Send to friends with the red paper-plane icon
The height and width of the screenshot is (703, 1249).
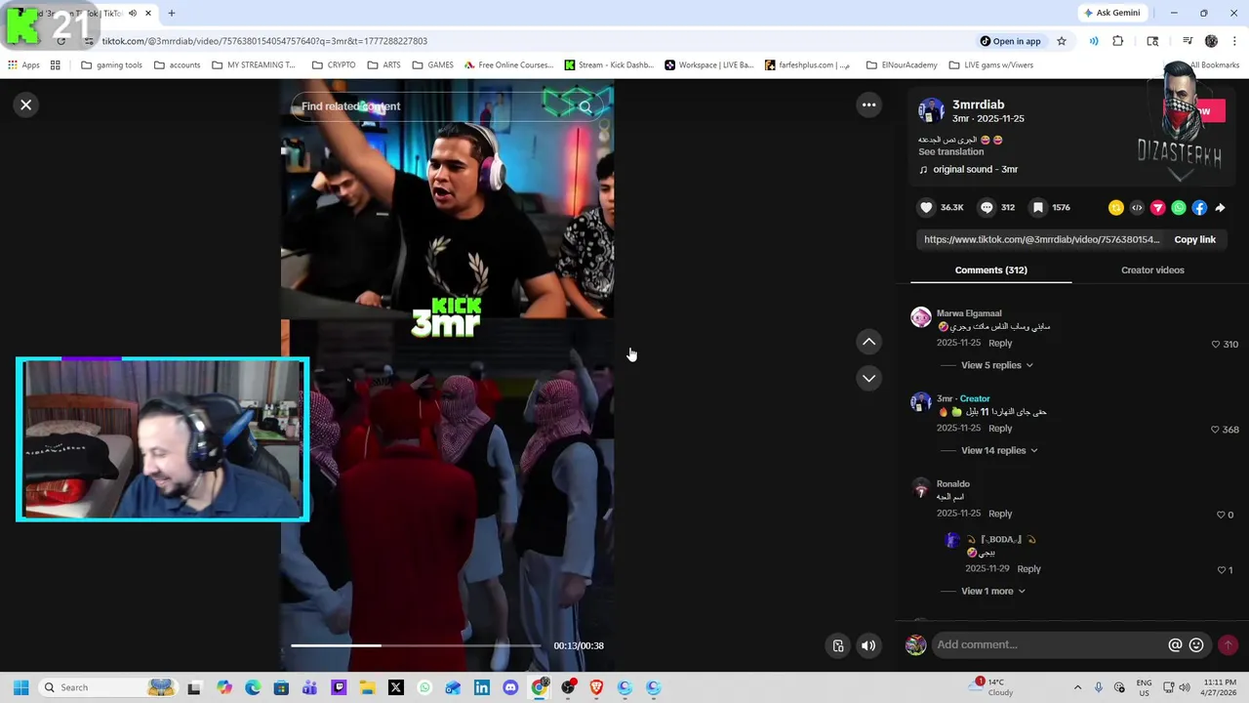(x=1157, y=207)
